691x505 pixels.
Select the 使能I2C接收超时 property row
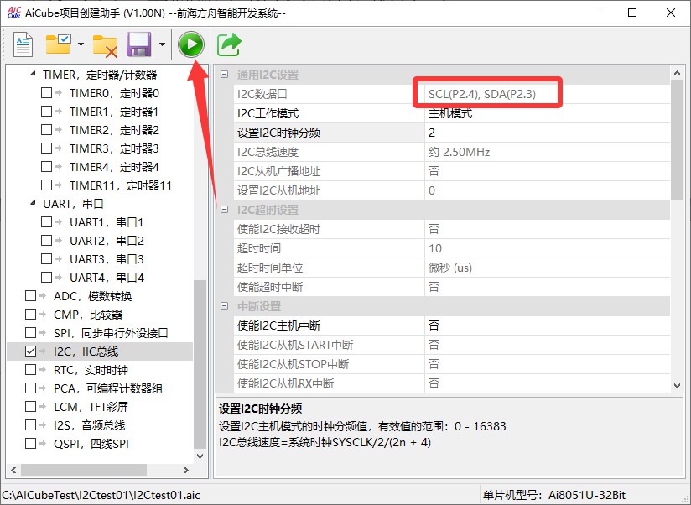click(452, 229)
